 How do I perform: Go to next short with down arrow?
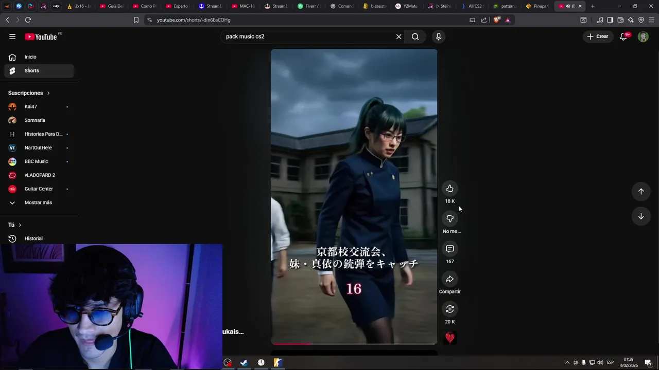coord(641,216)
